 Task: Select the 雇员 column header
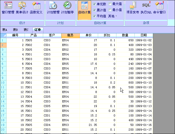click(x=70, y=35)
